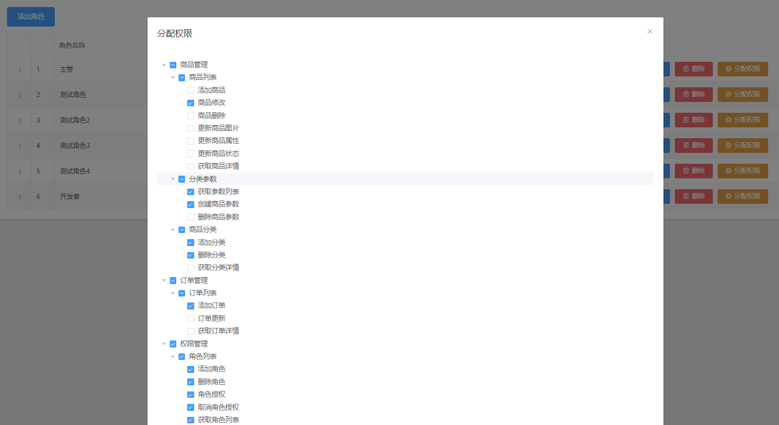Viewport: 779px width, 425px height.
Task: Close the 分配权限 dialog with the X
Action: 649,31
